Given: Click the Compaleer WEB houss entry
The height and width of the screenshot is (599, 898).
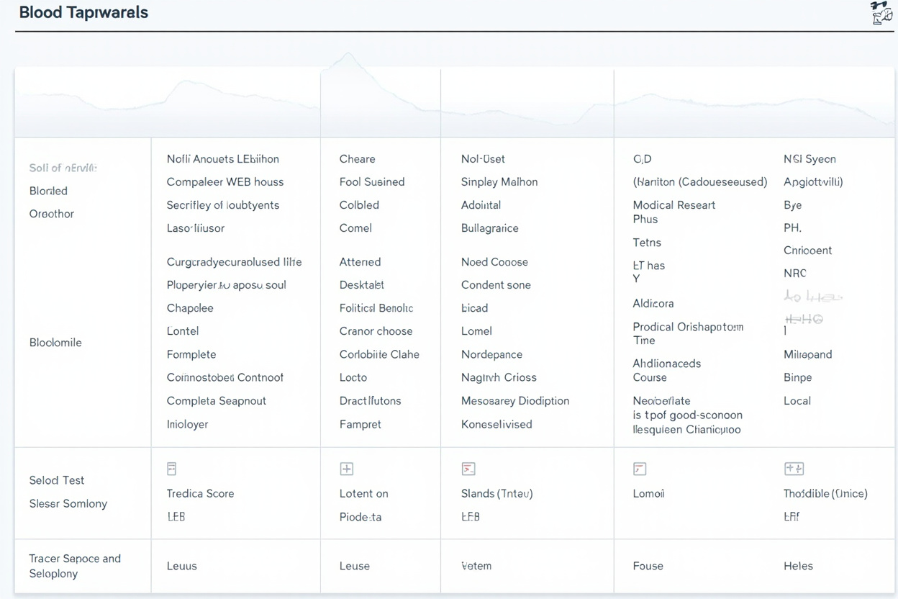Looking at the screenshot, I should (225, 182).
